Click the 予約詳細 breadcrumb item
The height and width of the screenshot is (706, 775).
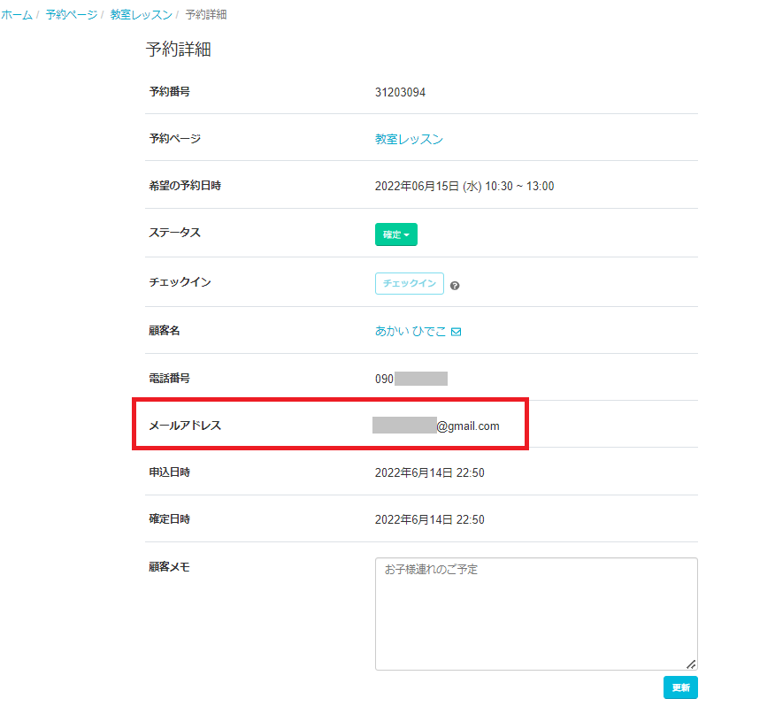(x=206, y=15)
